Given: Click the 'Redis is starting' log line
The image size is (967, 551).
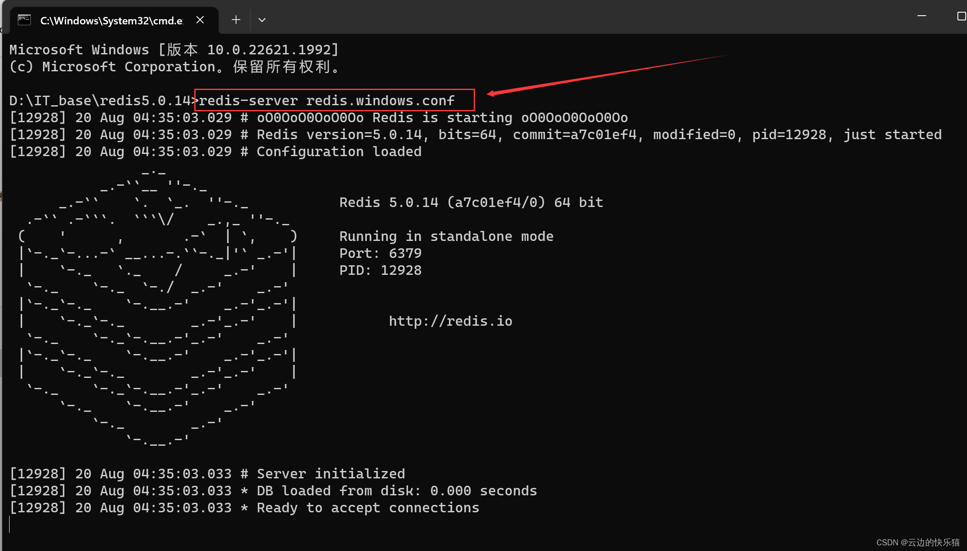Looking at the screenshot, I should coord(319,117).
